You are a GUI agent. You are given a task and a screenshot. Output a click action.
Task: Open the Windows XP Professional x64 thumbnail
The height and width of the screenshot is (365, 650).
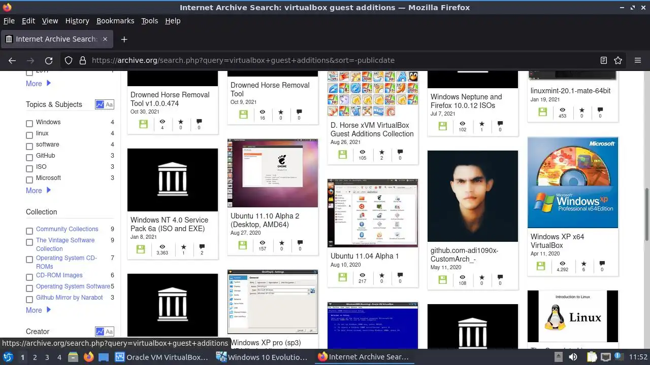573,182
